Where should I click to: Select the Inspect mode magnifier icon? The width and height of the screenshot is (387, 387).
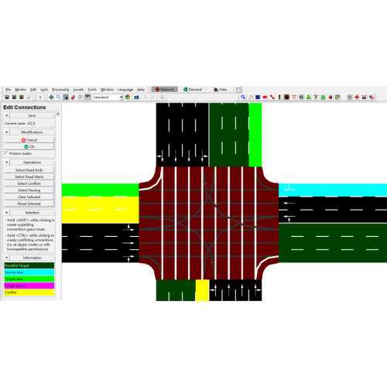243,97
